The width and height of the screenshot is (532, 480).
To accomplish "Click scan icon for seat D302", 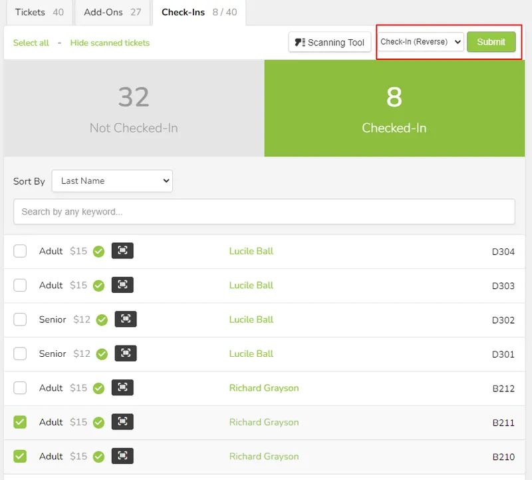I will 126,320.
